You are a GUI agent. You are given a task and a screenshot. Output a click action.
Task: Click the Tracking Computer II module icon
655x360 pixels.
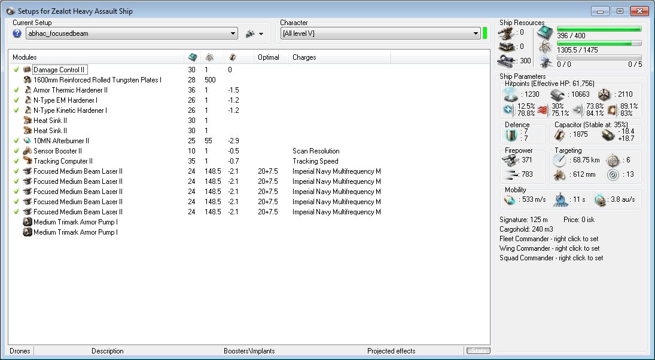click(x=27, y=161)
